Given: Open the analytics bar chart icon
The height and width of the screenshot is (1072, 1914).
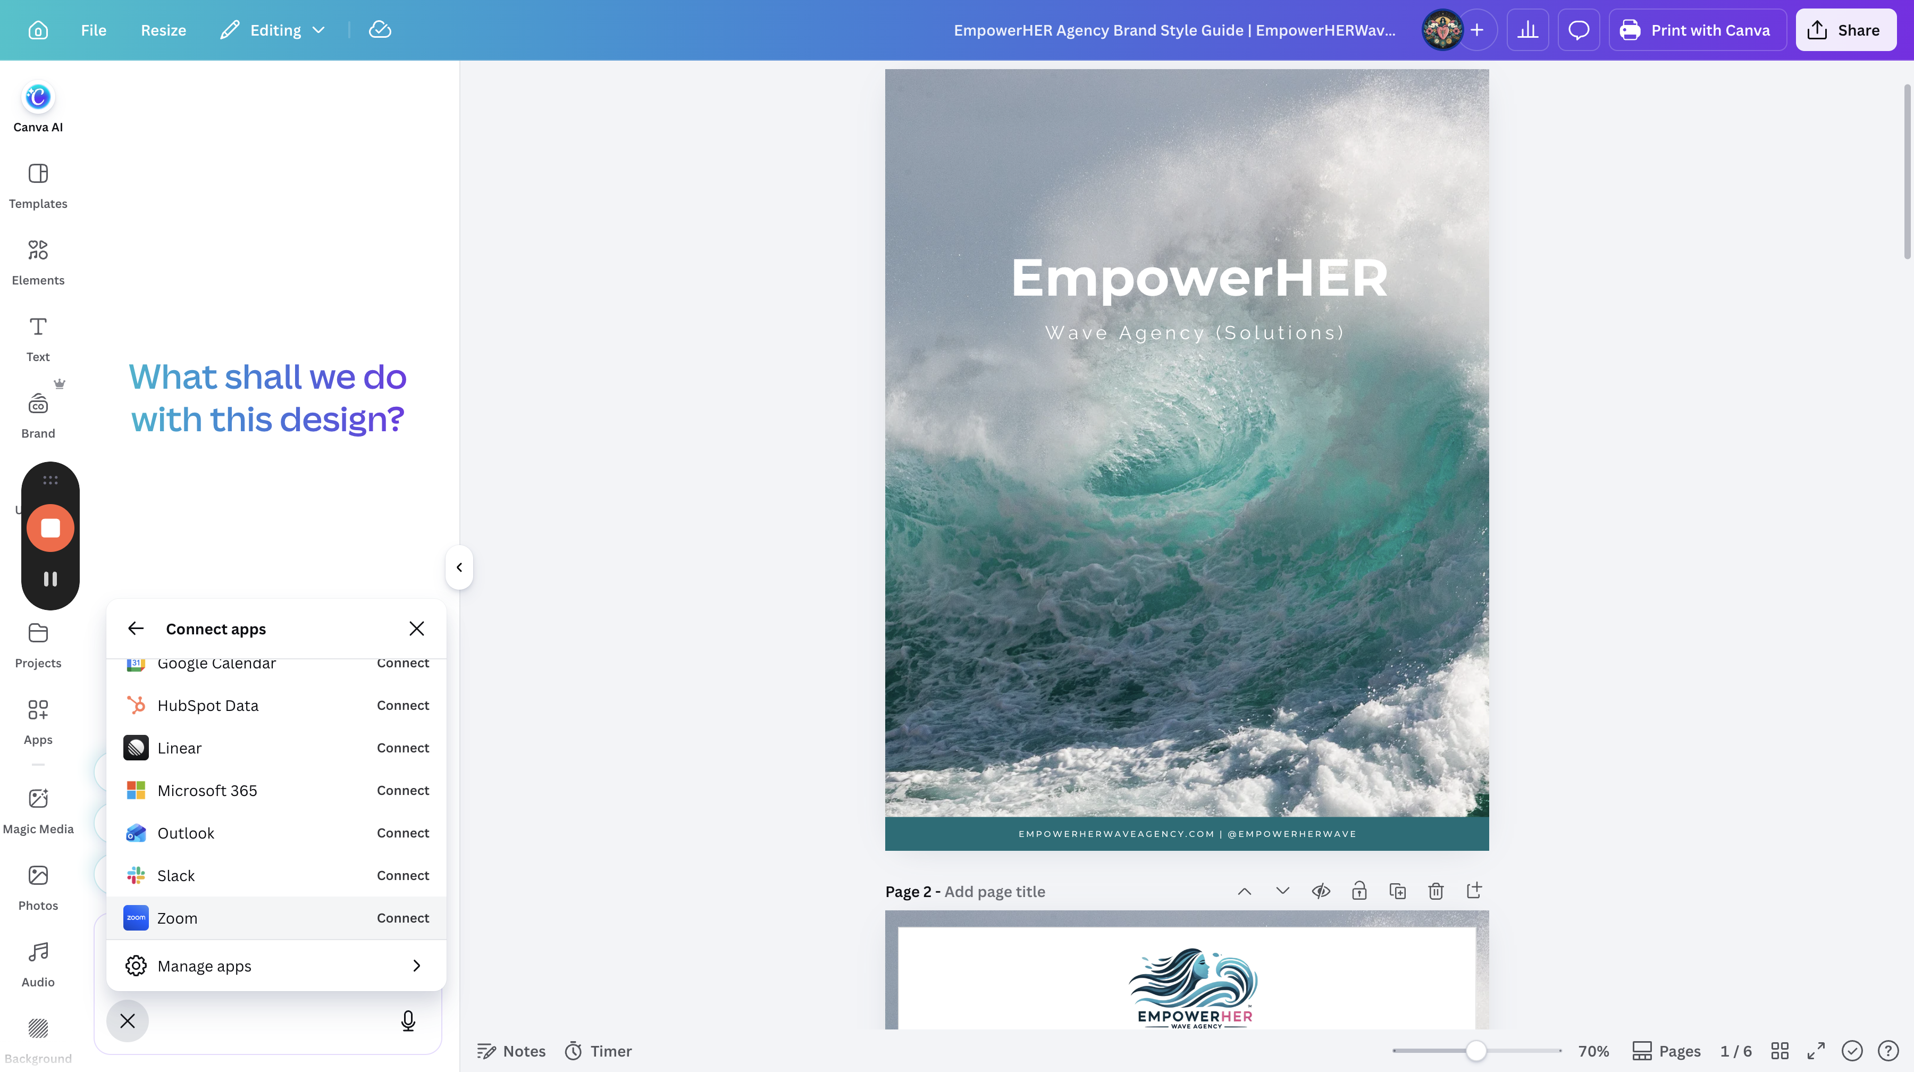Looking at the screenshot, I should point(1527,30).
